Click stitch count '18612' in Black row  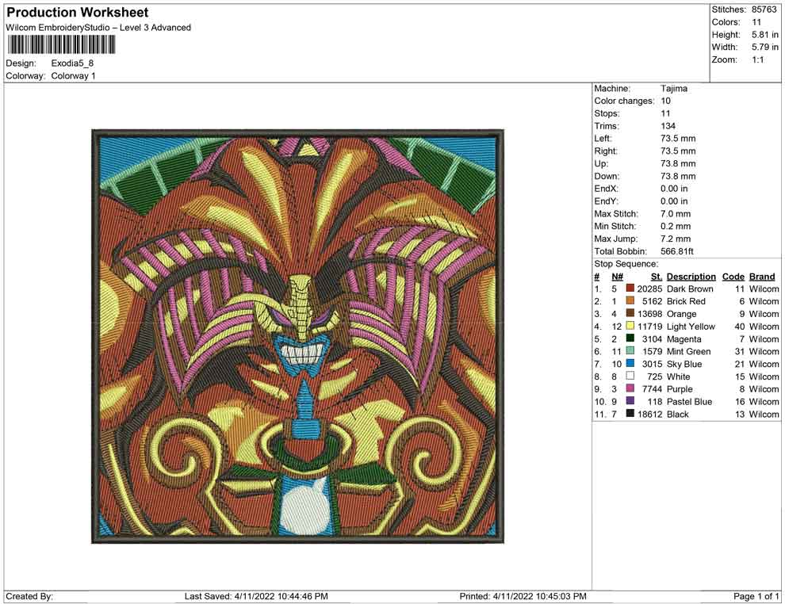[649, 414]
